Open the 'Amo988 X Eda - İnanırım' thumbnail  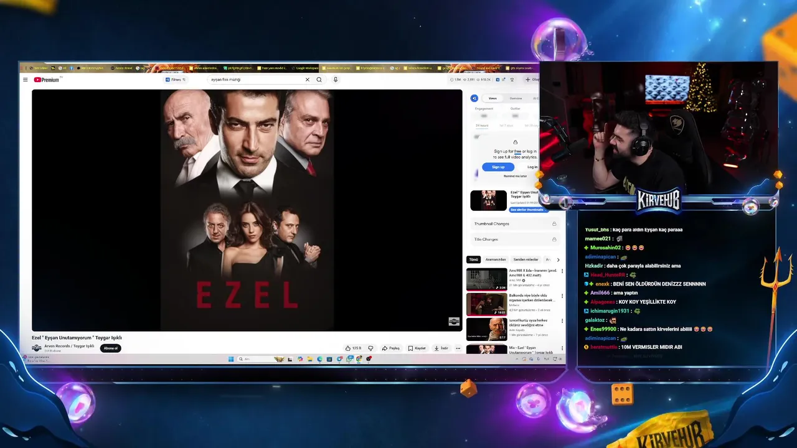point(487,279)
